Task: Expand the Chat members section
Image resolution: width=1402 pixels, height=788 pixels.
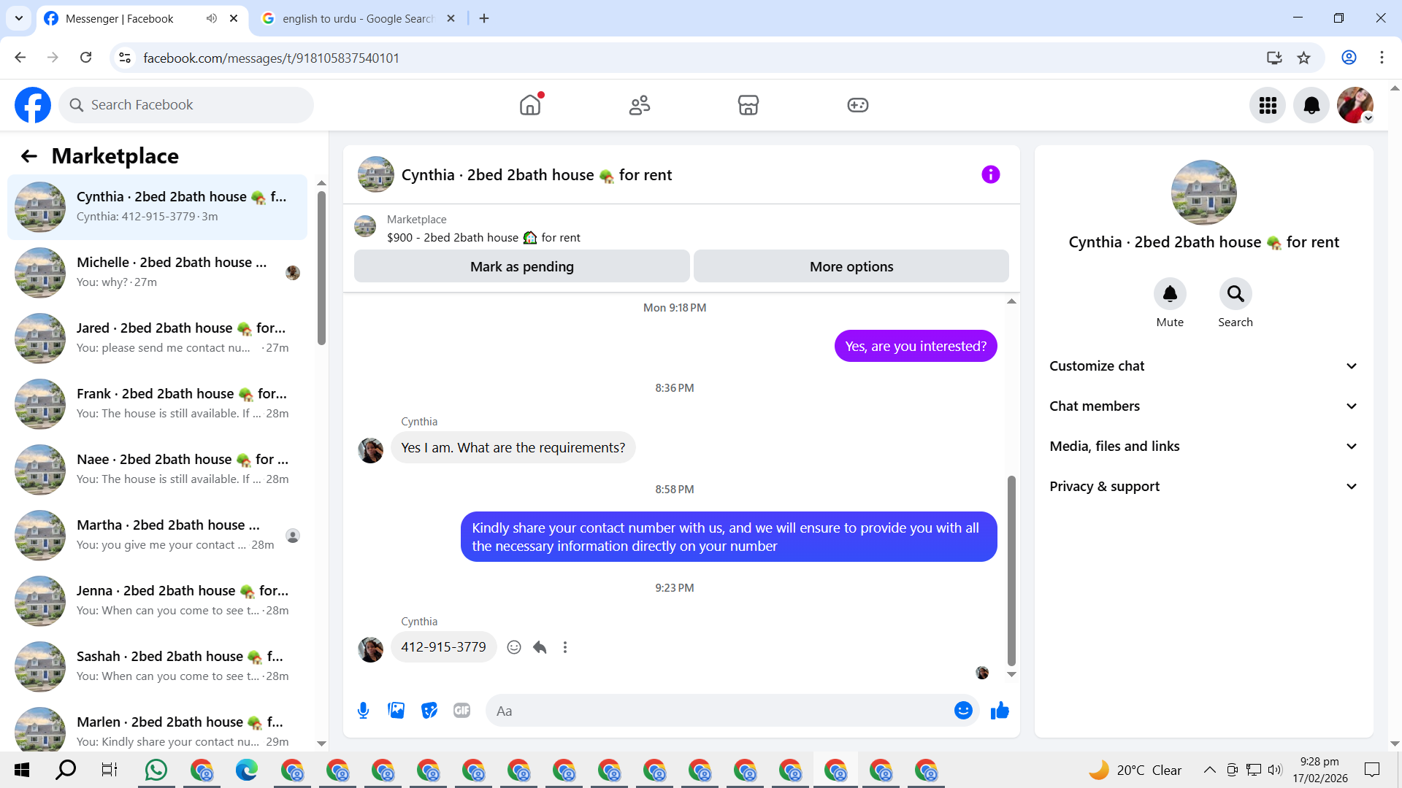Action: [1203, 406]
